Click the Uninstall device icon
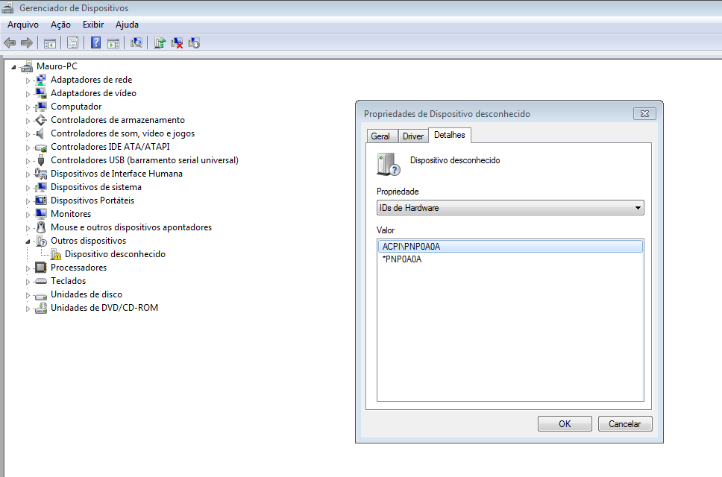The width and height of the screenshot is (722, 477). 177,42
